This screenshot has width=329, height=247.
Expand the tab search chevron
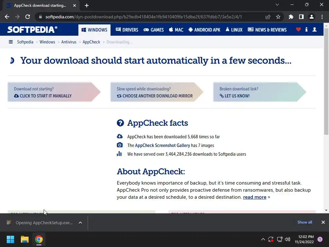pos(277,5)
